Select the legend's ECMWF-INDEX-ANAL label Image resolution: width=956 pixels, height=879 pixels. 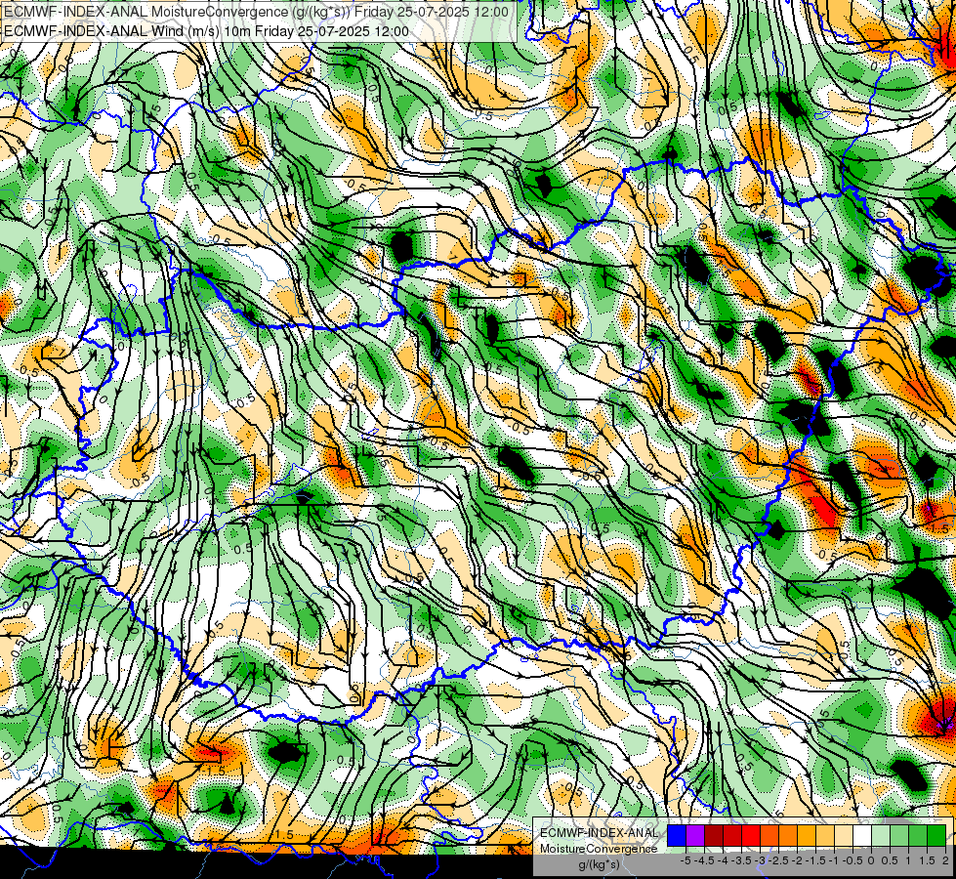(x=599, y=833)
